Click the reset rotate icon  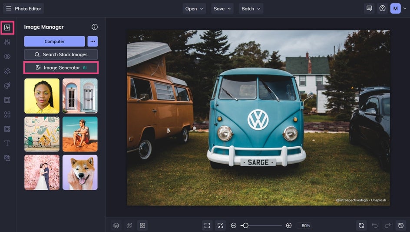click(x=361, y=225)
